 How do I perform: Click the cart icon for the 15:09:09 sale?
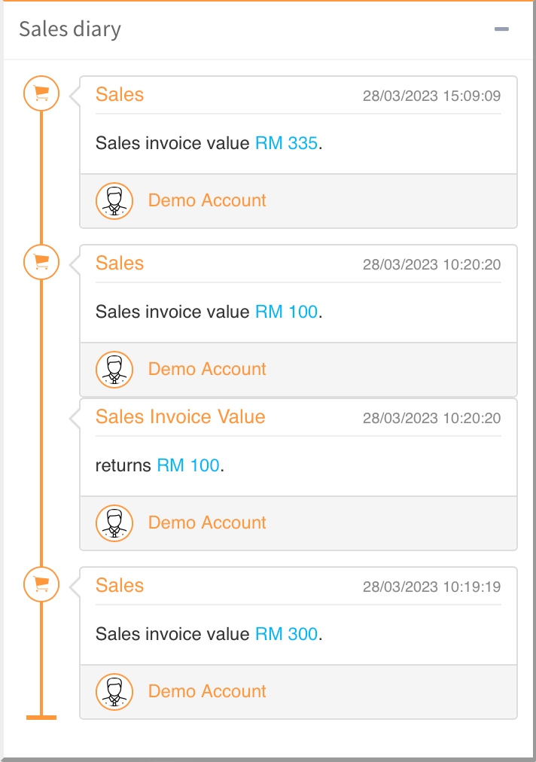pos(41,93)
